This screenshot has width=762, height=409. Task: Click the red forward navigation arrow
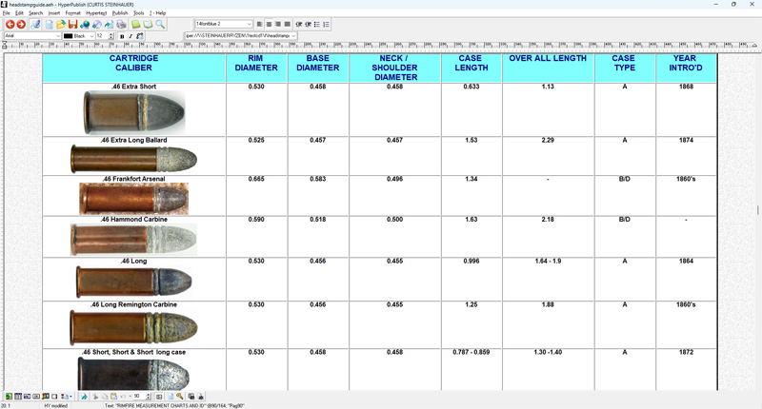21,25
